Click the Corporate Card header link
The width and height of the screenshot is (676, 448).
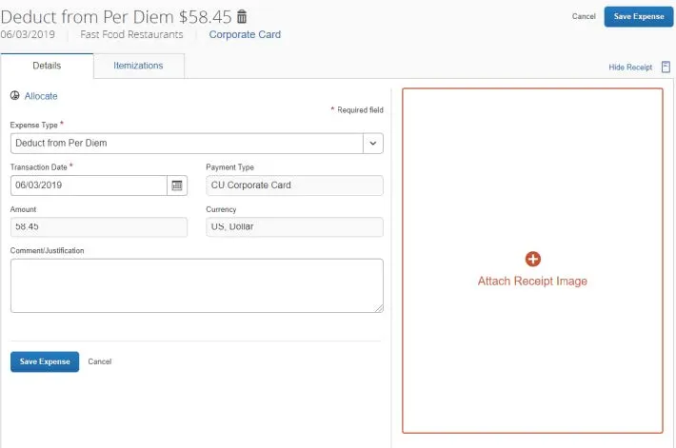point(245,34)
